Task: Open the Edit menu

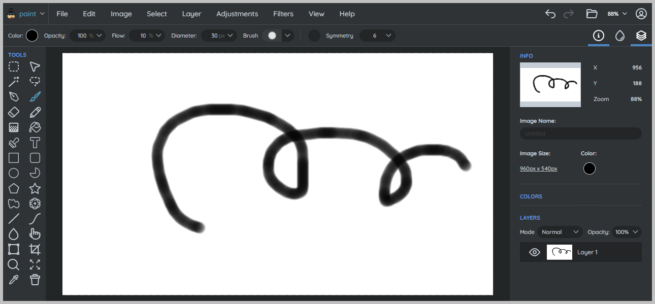Action: tap(89, 14)
